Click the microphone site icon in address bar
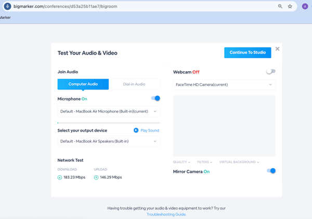Image resolution: width=312 pixels, height=219 pixels. pyautogui.click(x=8, y=6)
